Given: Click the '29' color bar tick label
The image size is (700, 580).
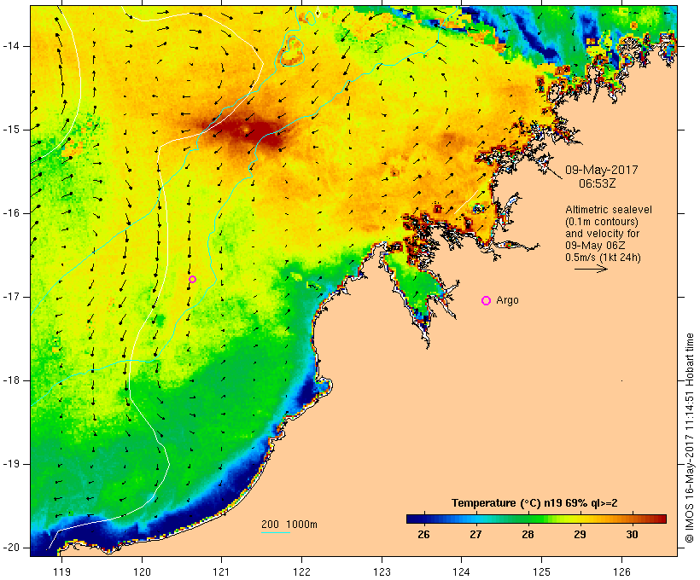Looking at the screenshot, I should coord(580,535).
